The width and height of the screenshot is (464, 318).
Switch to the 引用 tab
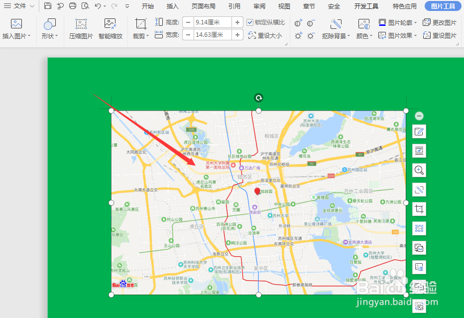click(x=234, y=6)
